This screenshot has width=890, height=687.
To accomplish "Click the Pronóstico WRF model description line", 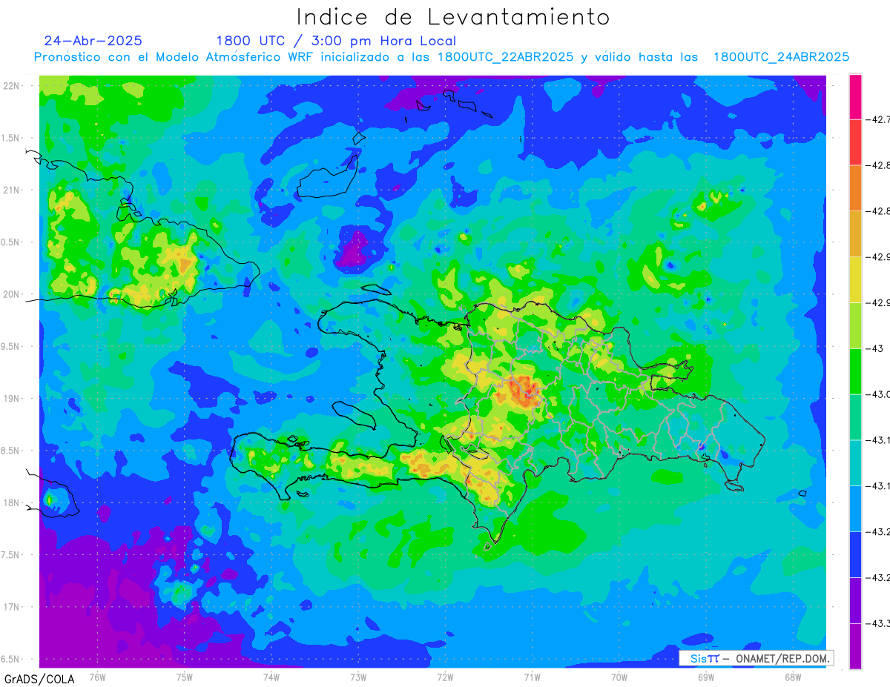I will pos(441,57).
